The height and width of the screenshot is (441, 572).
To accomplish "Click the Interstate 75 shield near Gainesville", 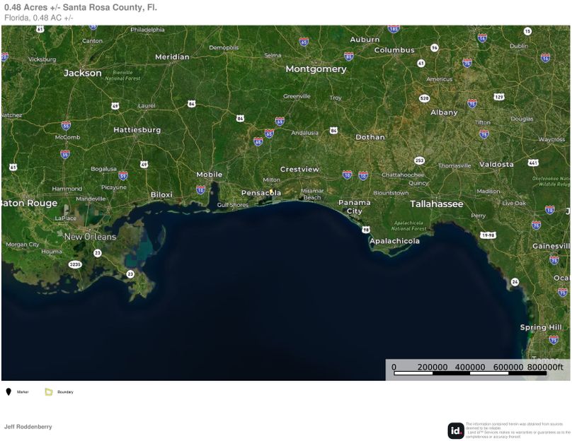I will coord(554,259).
